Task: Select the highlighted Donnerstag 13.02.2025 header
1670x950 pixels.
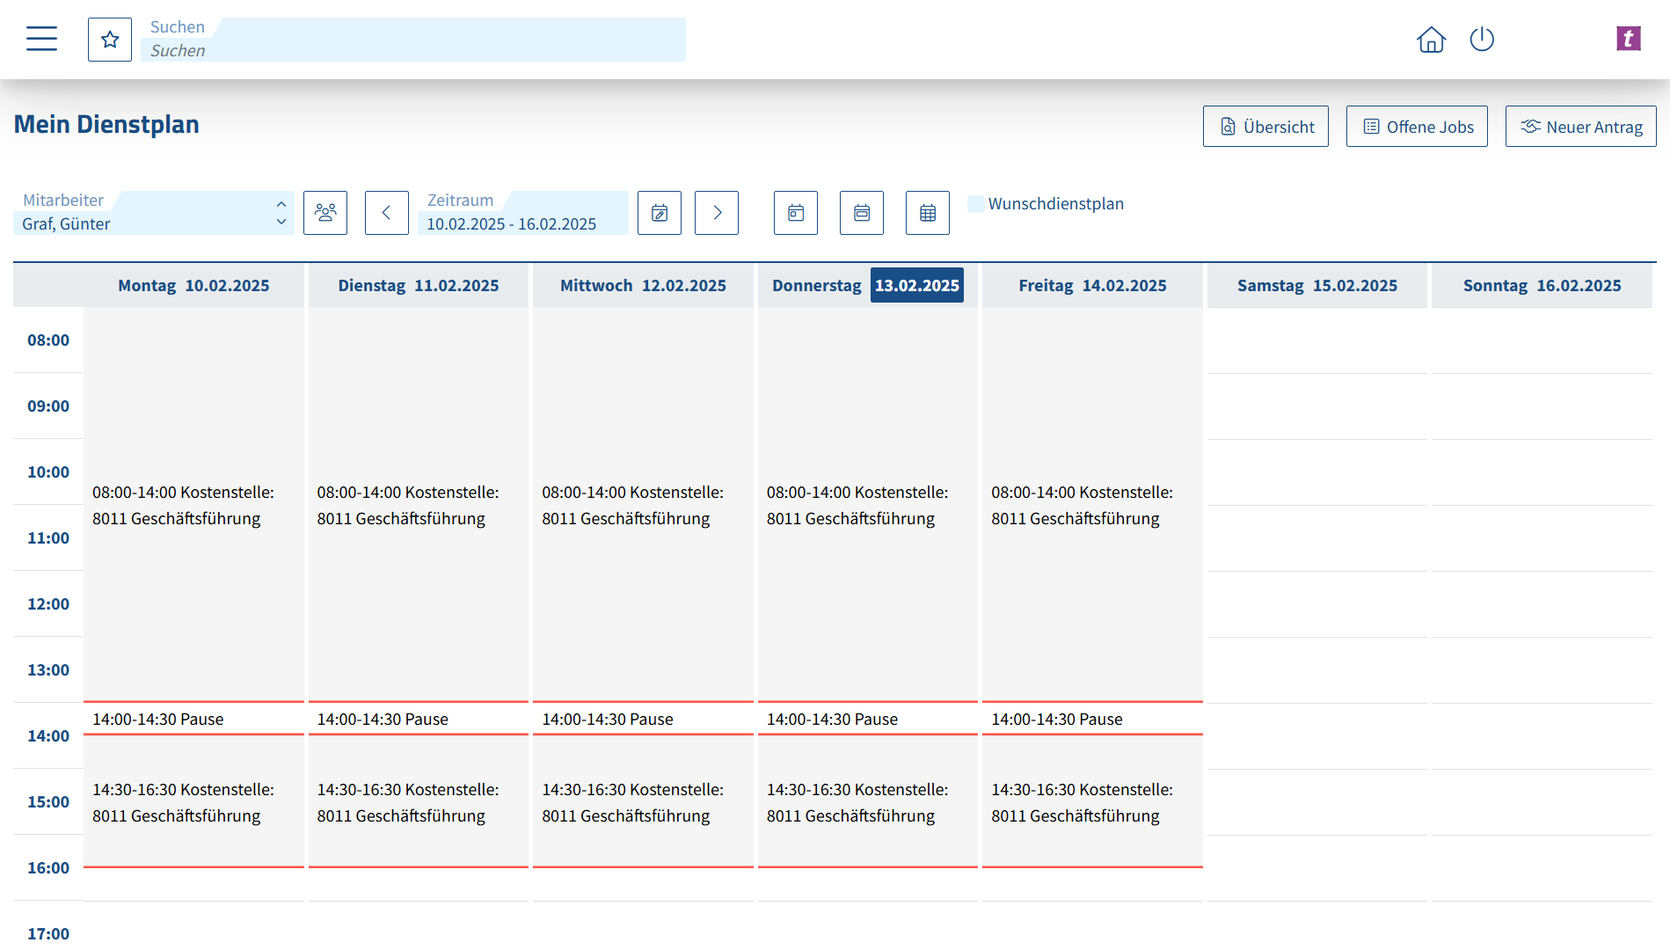Action: click(917, 284)
